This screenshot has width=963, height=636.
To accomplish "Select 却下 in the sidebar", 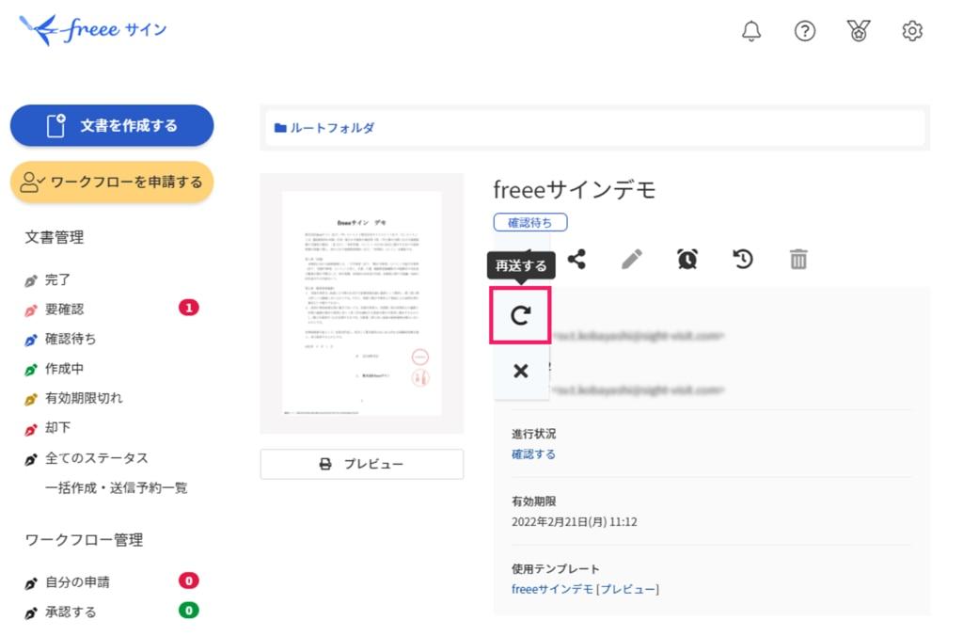I will (x=57, y=428).
